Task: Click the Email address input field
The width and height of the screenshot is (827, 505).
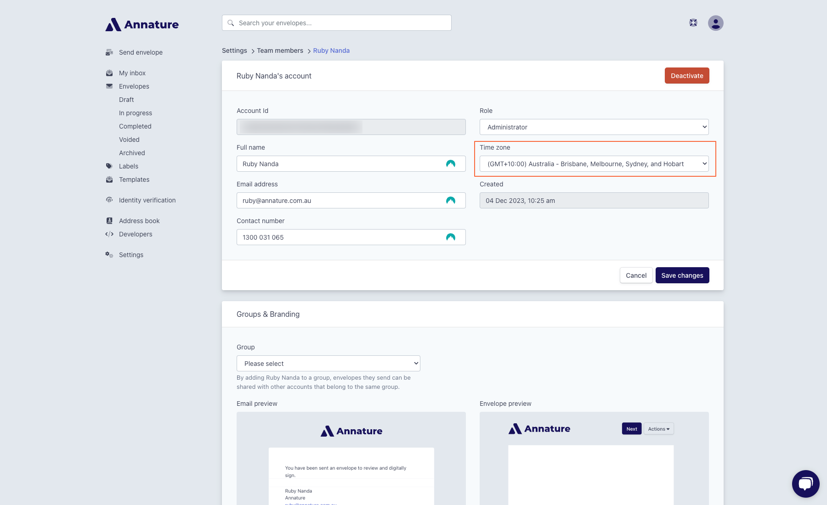Action: [x=351, y=201]
